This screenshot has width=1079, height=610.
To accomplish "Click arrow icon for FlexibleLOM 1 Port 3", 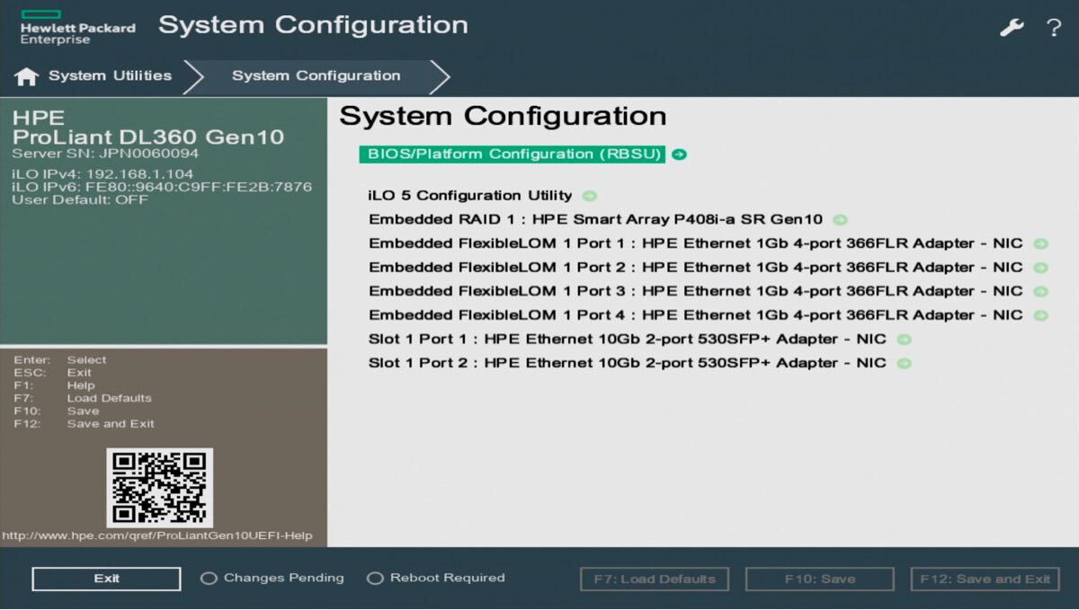I will coord(1040,291).
